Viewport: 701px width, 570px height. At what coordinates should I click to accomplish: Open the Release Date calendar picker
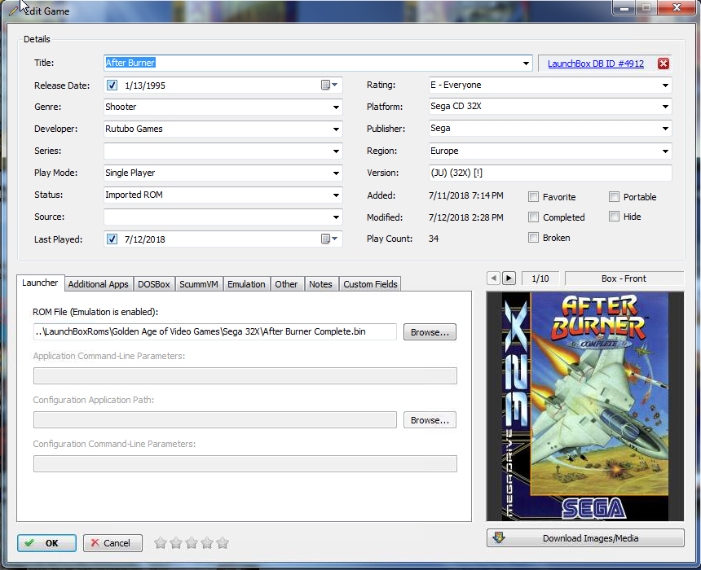(329, 85)
